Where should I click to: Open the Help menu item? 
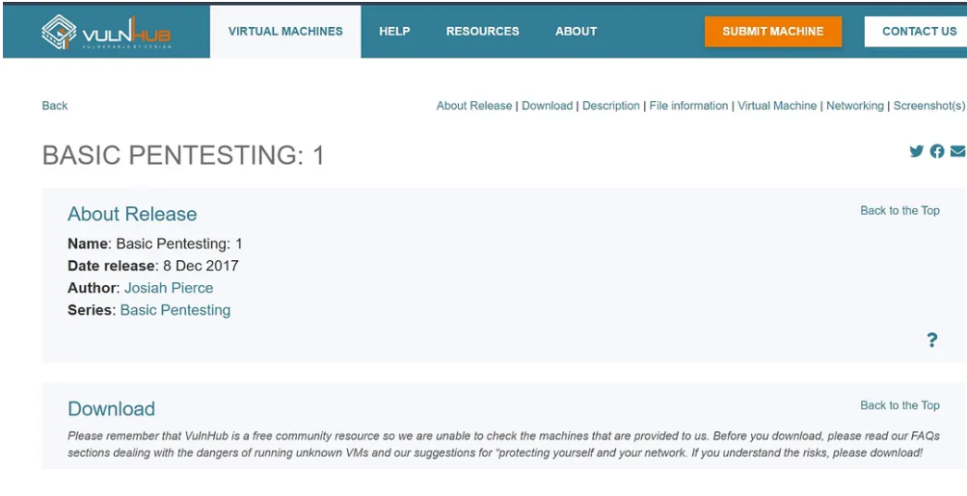394,32
